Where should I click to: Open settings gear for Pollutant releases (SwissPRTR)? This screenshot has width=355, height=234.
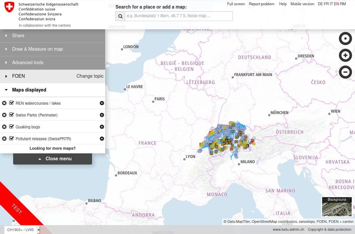pyautogui.click(x=102, y=139)
